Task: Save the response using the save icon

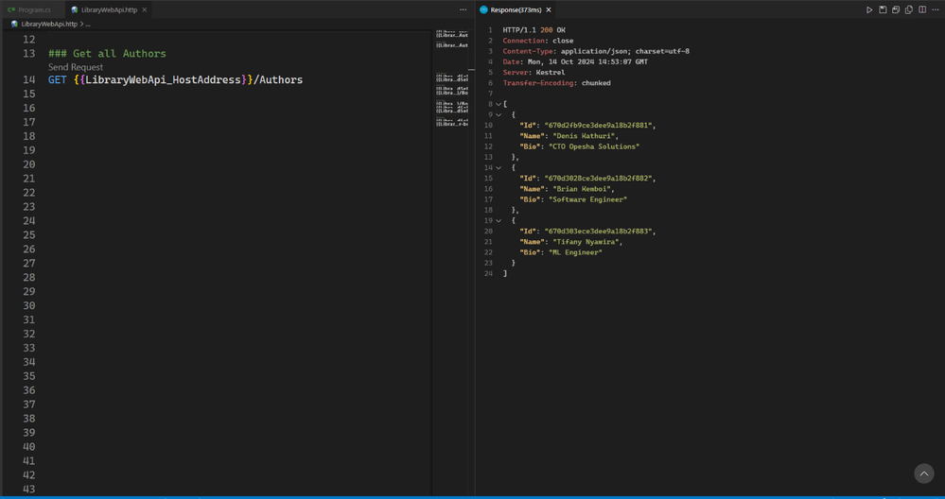Action: [883, 9]
